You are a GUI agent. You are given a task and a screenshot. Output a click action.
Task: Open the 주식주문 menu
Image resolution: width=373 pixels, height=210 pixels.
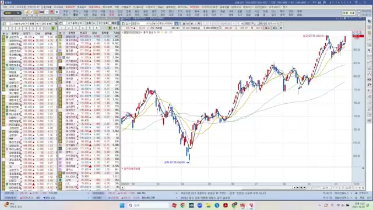click(21, 7)
